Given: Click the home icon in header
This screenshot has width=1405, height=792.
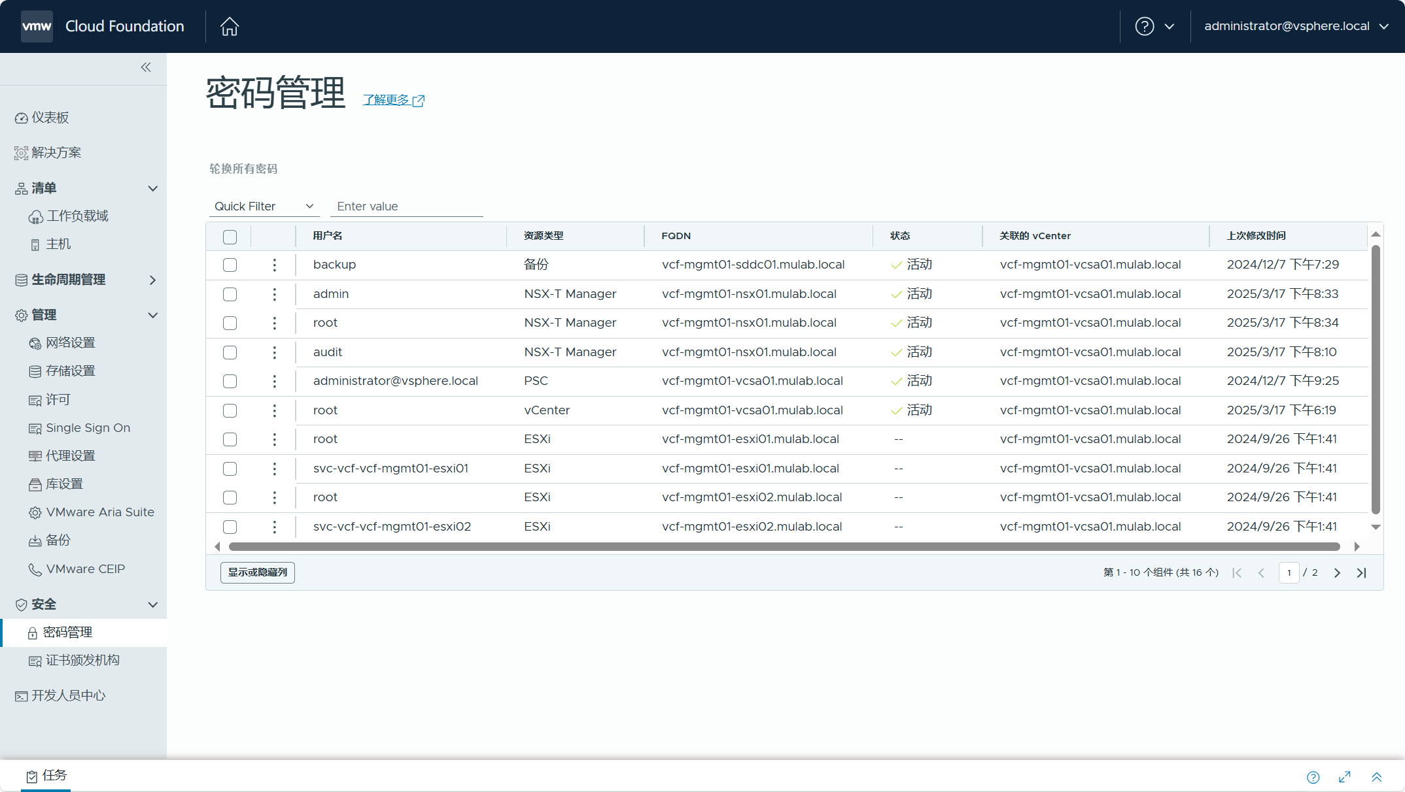Looking at the screenshot, I should coord(230,26).
